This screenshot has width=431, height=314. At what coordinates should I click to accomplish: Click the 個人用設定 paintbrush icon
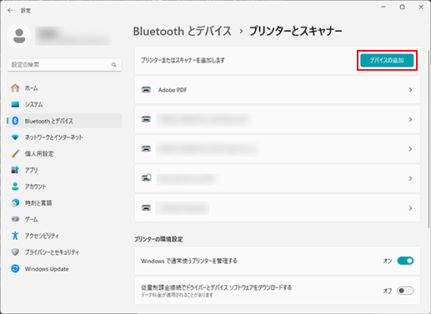coord(15,153)
